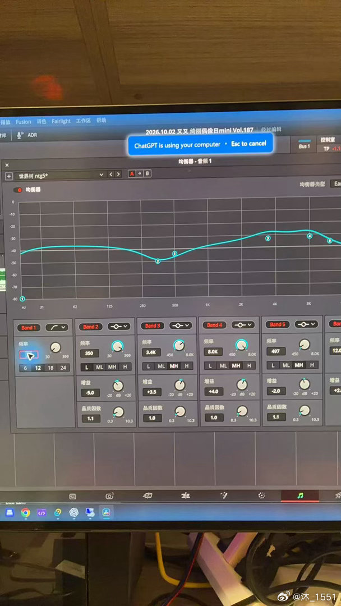Toggle Band 5 enable button
The width and height of the screenshot is (341, 606).
[278, 325]
